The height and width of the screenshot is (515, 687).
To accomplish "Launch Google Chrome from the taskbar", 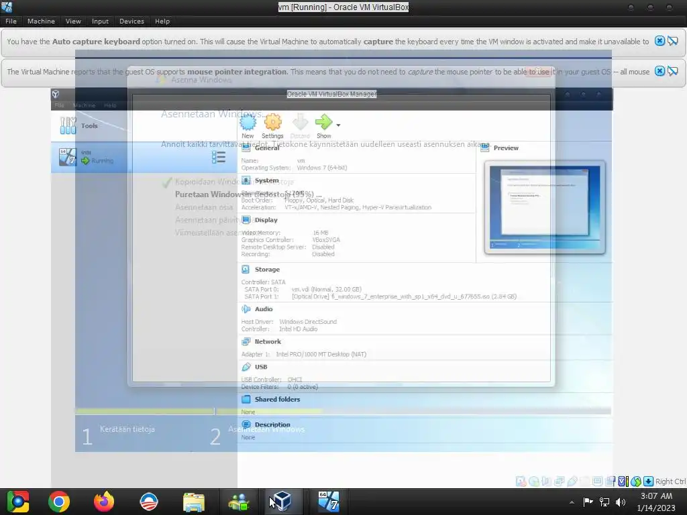I will tap(59, 502).
